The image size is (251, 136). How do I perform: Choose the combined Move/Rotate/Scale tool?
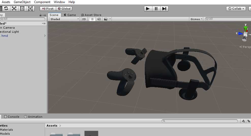[30, 8]
